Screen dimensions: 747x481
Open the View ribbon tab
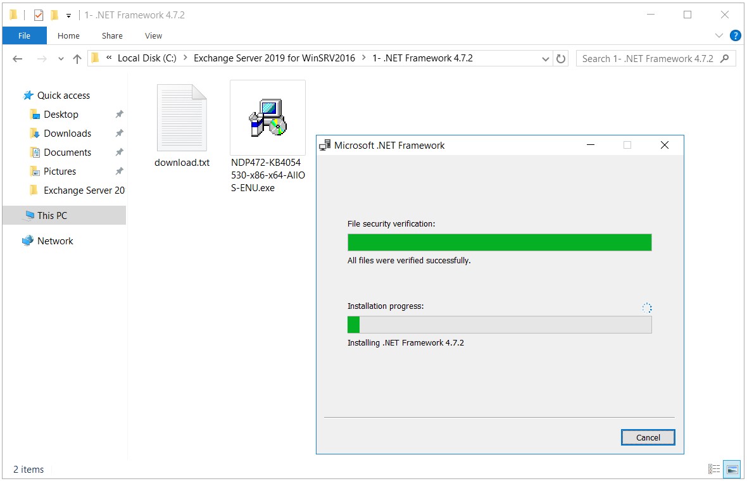pyautogui.click(x=153, y=35)
